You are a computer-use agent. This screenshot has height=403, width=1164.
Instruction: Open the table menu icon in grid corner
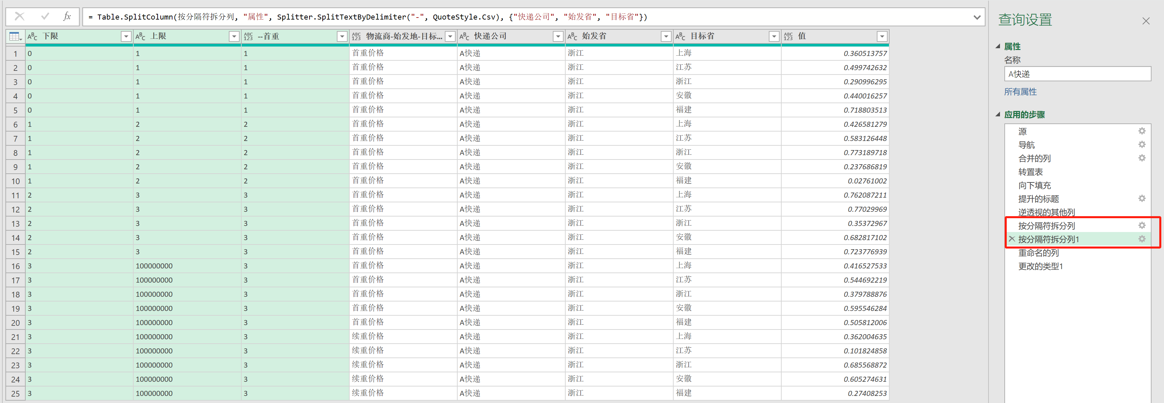coord(15,36)
